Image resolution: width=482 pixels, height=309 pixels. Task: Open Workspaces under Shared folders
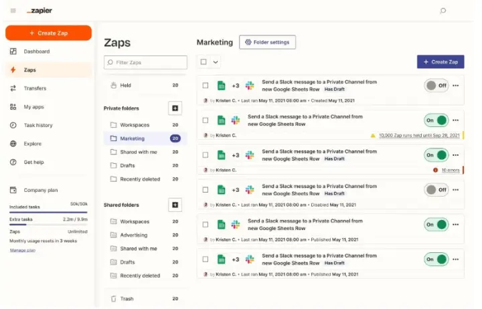[x=145, y=221]
